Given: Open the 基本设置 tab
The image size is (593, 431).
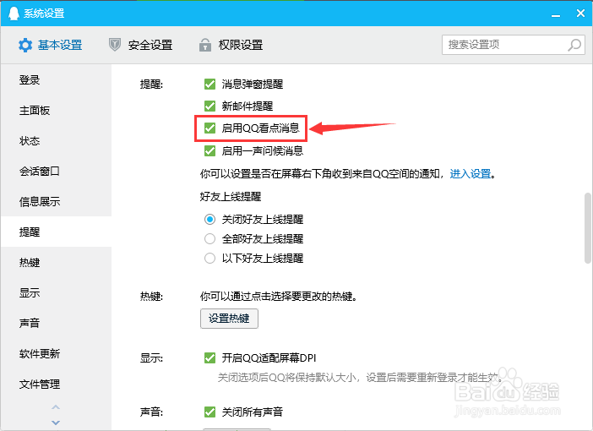Looking at the screenshot, I should point(51,45).
